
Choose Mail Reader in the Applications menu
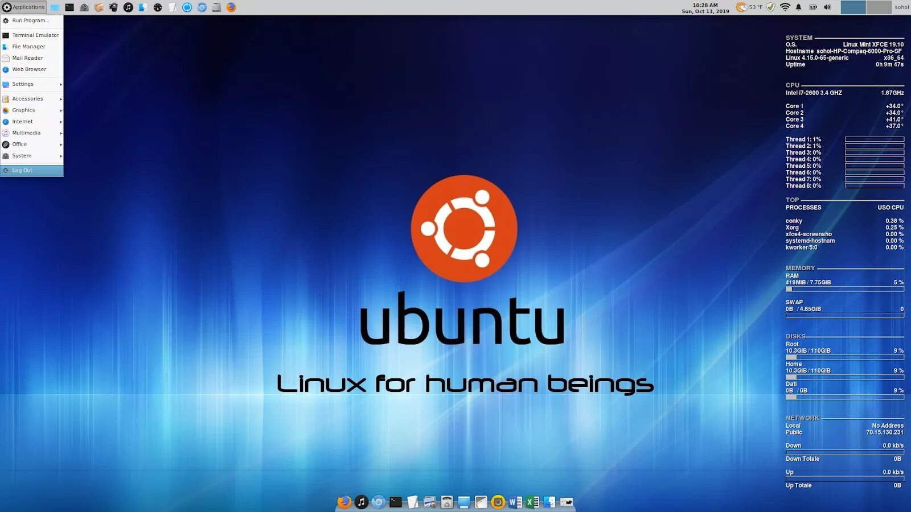pyautogui.click(x=31, y=58)
